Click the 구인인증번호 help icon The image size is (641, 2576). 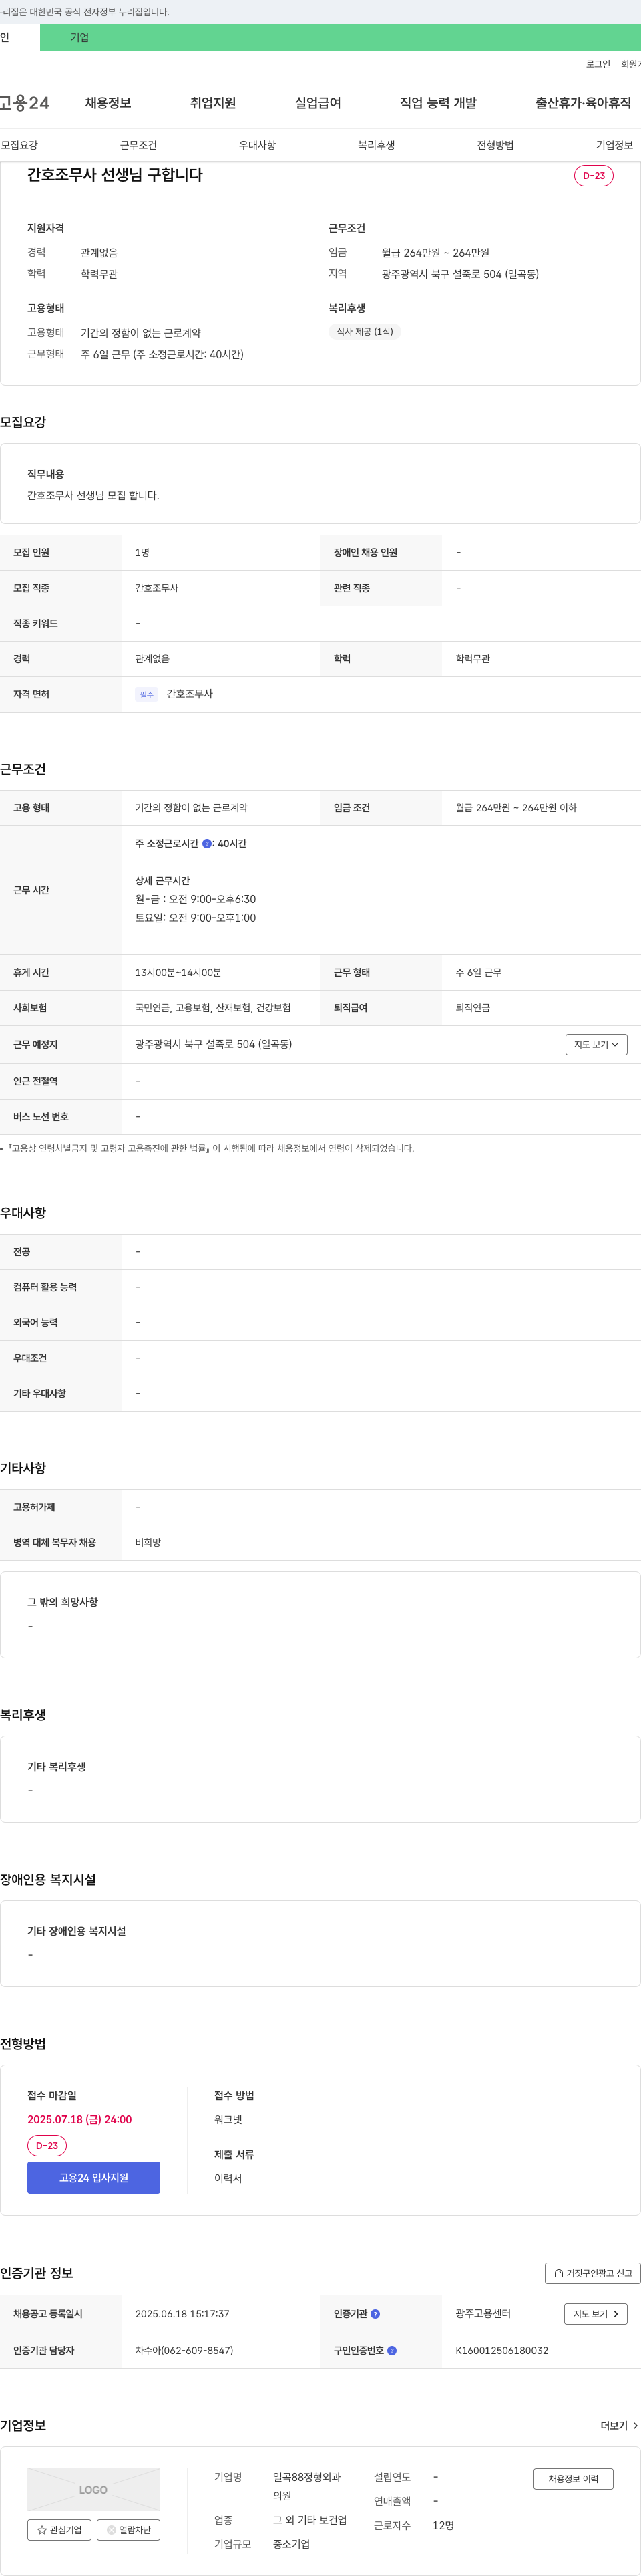point(391,2351)
